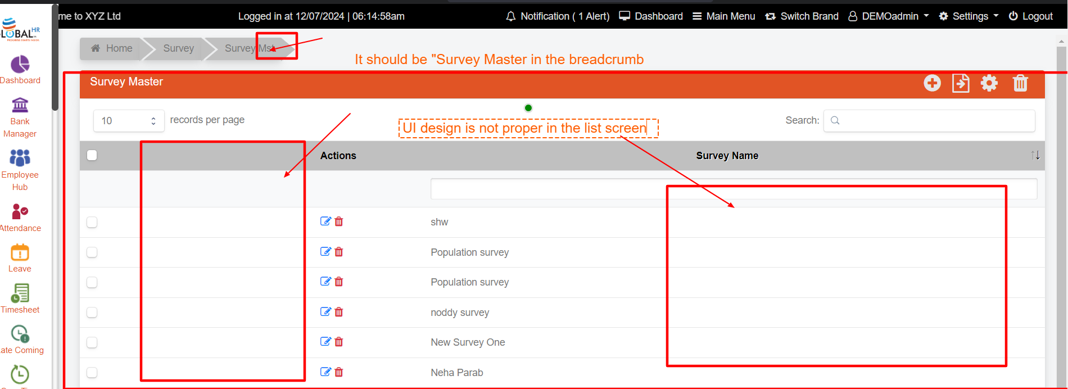This screenshot has width=1068, height=389.
Task: Open Timesheet in the sidebar
Action: 20,298
